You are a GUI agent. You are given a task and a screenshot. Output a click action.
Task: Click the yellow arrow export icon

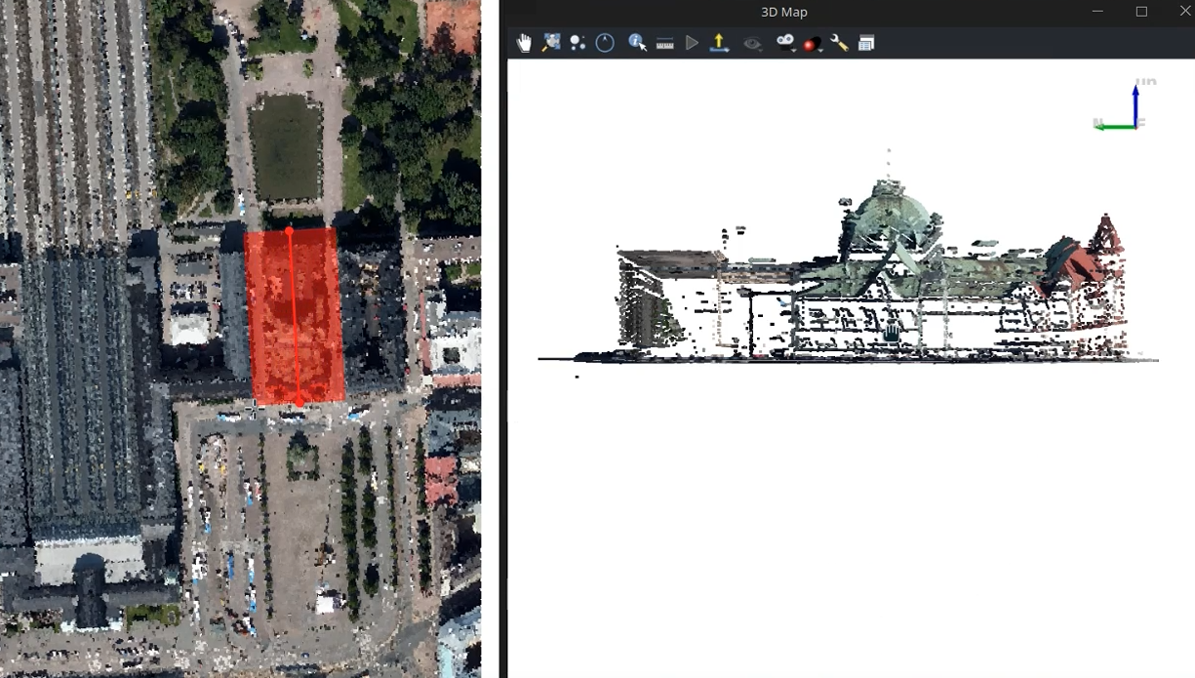point(719,43)
